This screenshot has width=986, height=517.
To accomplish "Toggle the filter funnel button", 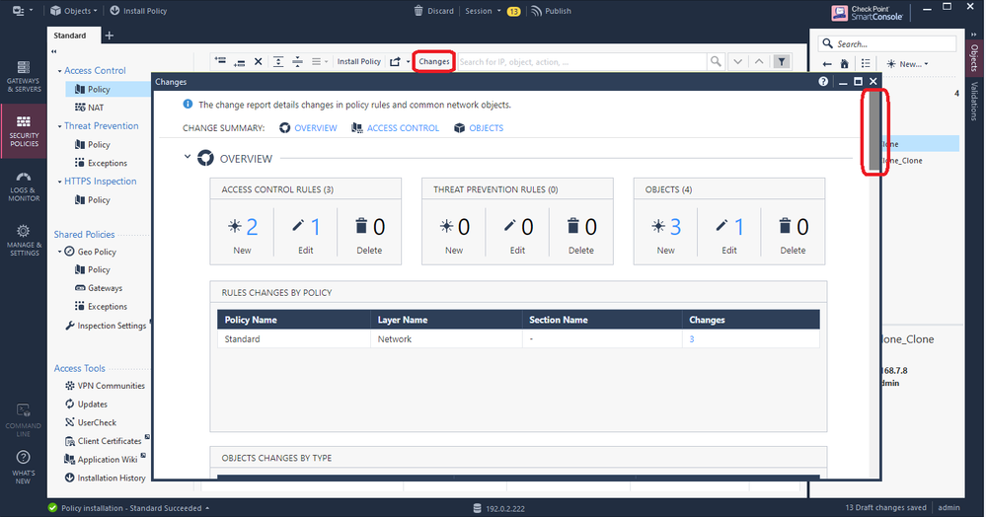I will [x=781, y=61].
